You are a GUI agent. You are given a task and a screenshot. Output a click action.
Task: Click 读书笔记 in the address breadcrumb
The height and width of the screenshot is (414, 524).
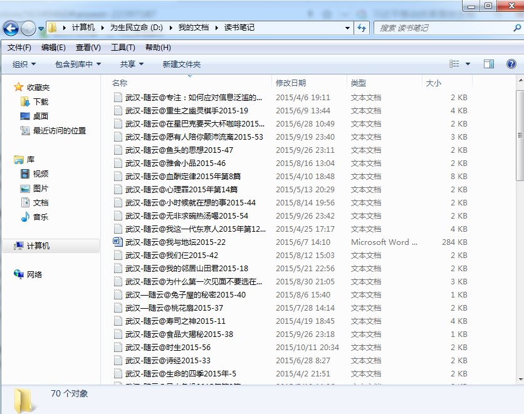239,28
